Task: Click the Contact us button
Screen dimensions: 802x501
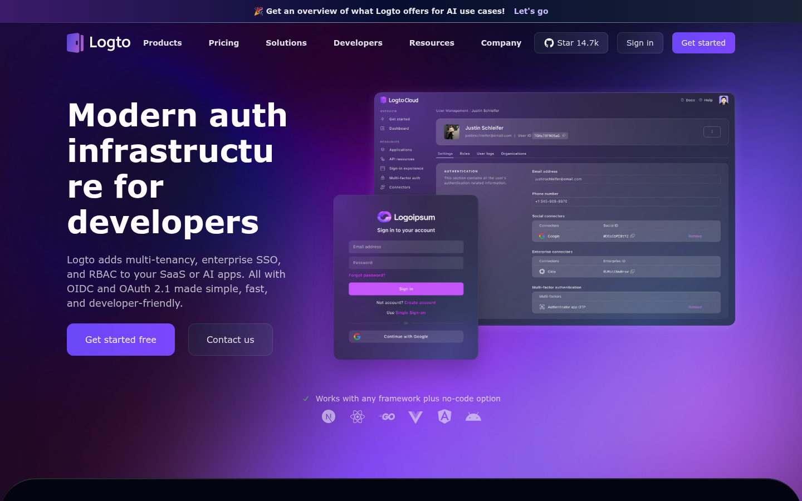Action: (x=231, y=340)
